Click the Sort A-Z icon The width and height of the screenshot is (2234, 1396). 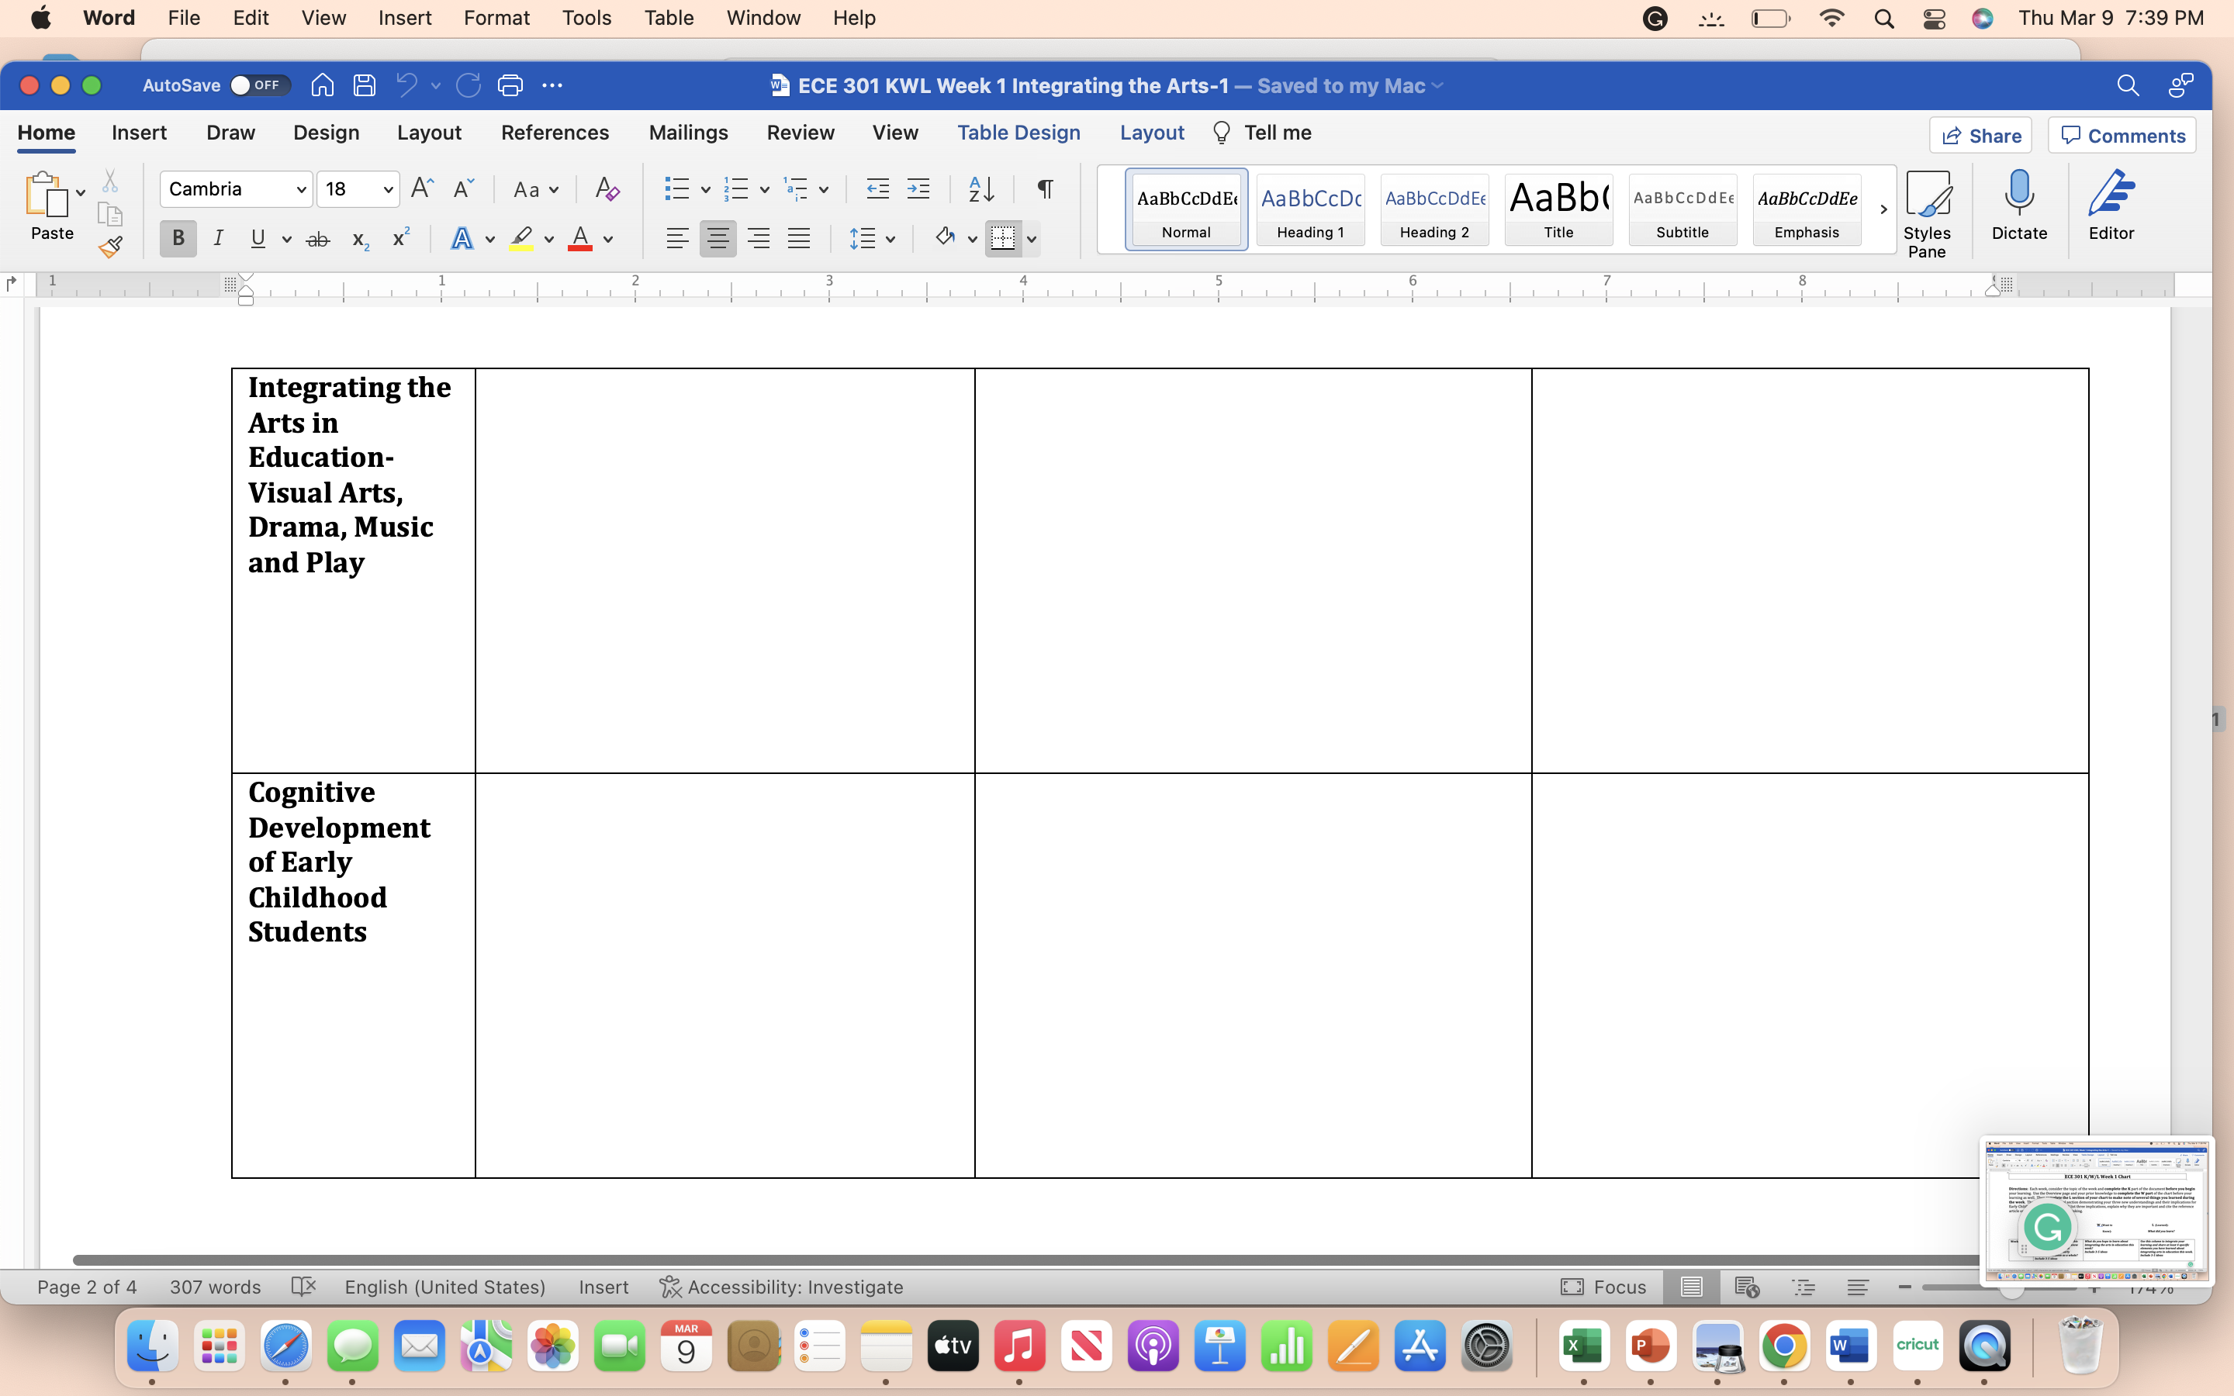pos(980,189)
